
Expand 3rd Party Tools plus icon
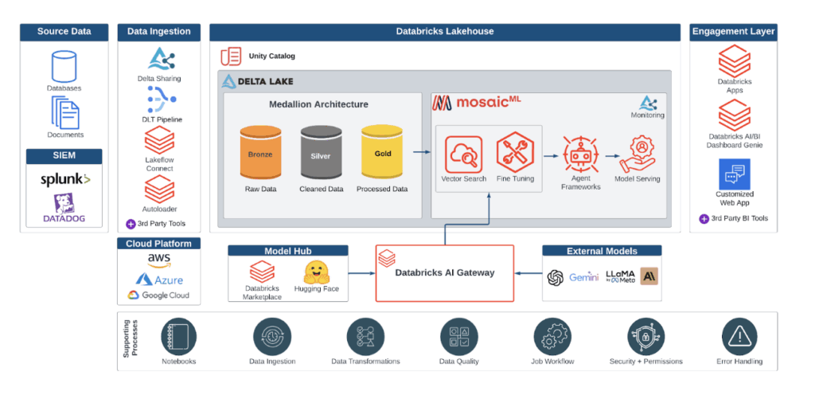click(x=131, y=224)
